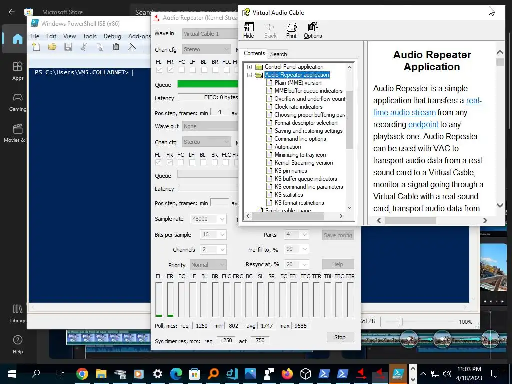Click the Photos app icon on taskbar
512x384 pixels.
pos(250,374)
